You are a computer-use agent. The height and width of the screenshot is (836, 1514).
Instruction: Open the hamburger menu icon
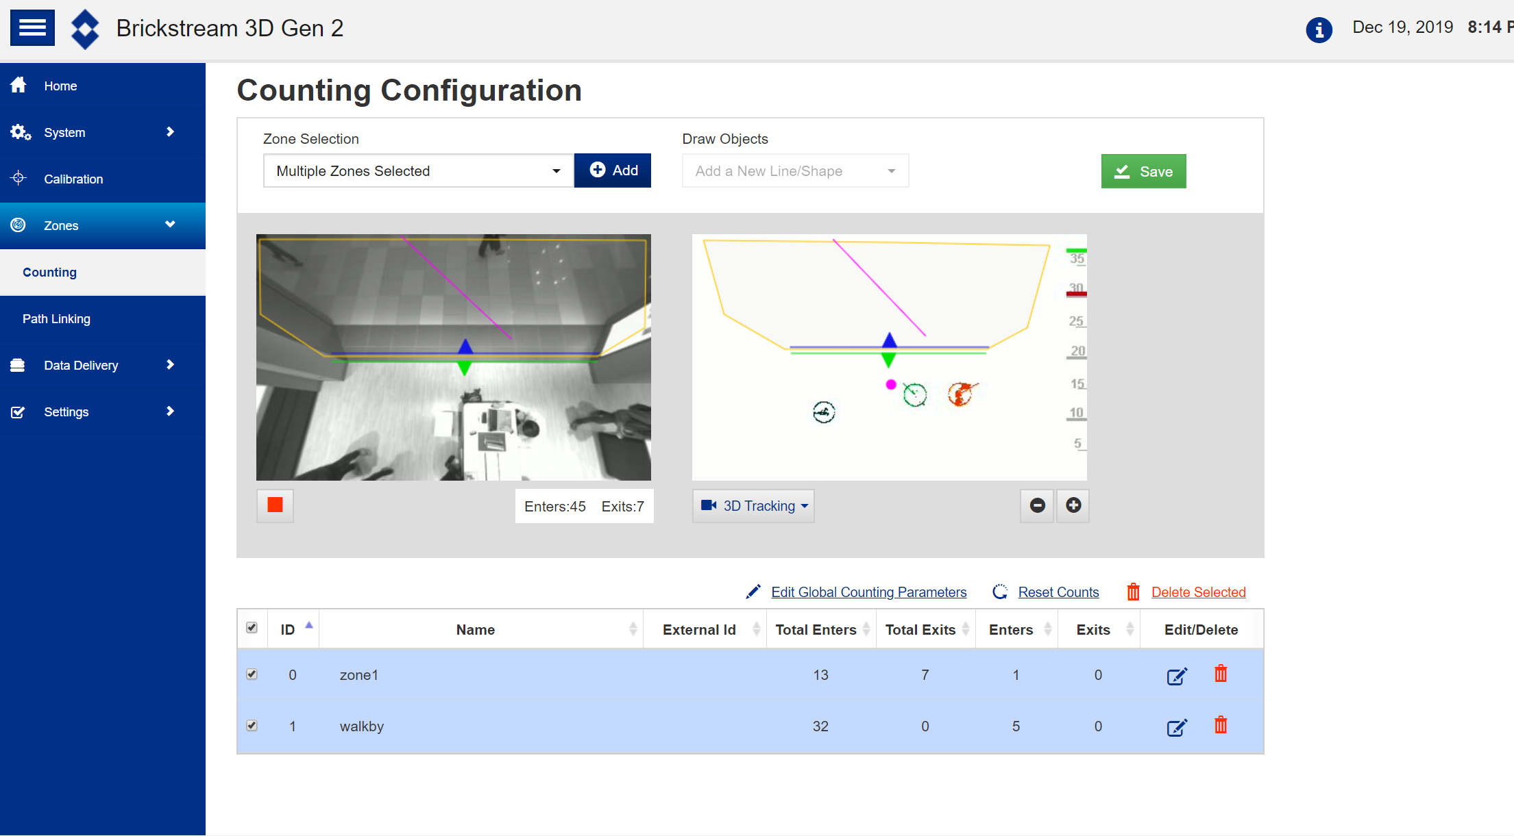pos(32,28)
